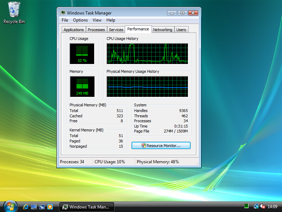This screenshot has width=282, height=212.
Task: Click the Cached value 323
Action: click(x=120, y=116)
